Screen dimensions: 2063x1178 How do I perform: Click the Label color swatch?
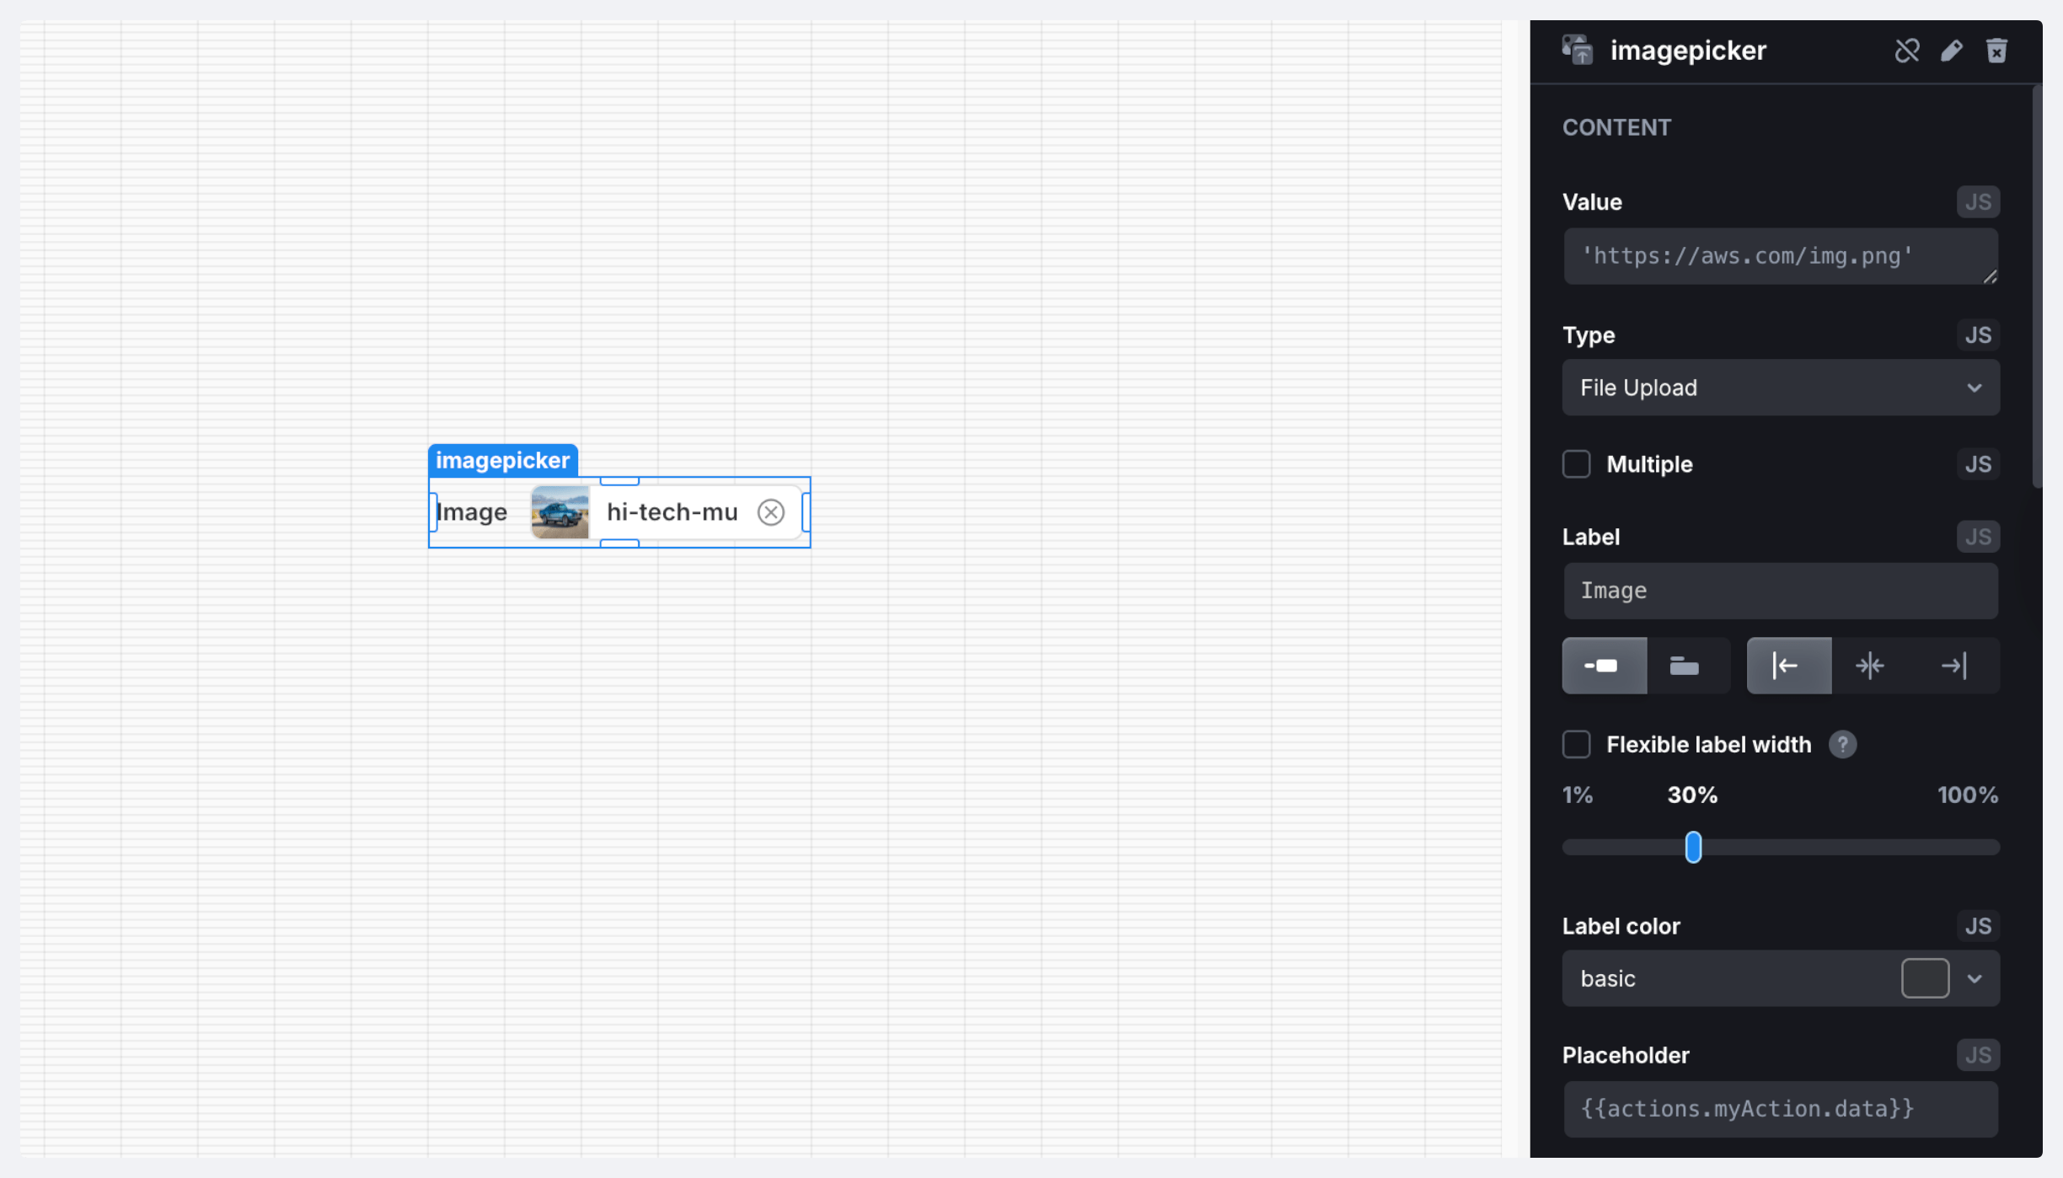click(1925, 979)
